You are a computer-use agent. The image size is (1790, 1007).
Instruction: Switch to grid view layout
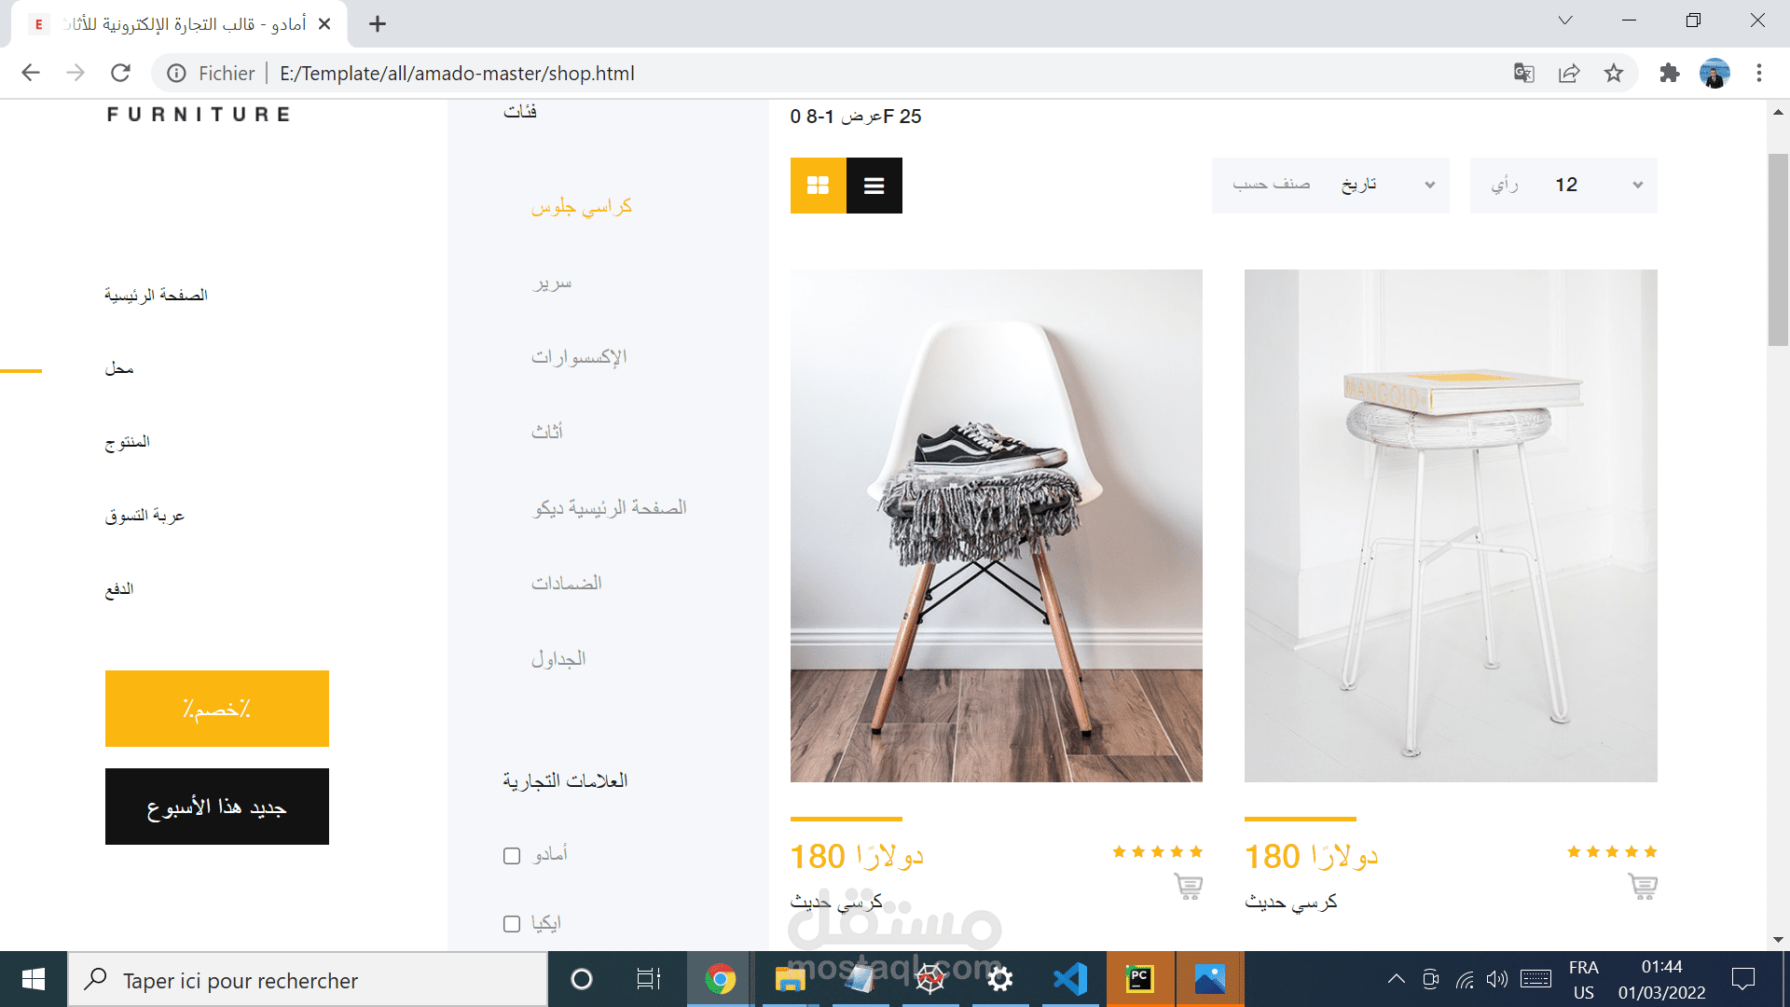pos(818,186)
